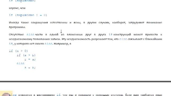Click the code line "if (выражение != 0)"

click(x=28, y=15)
